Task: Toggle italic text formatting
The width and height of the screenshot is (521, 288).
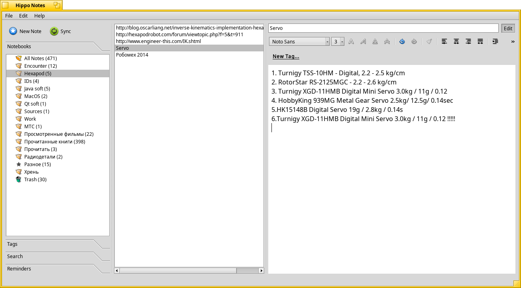Action: click(x=363, y=41)
